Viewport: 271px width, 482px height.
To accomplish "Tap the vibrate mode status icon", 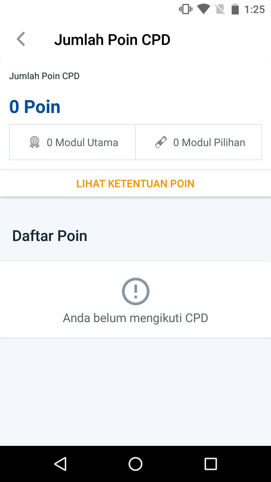I will tap(186, 10).
